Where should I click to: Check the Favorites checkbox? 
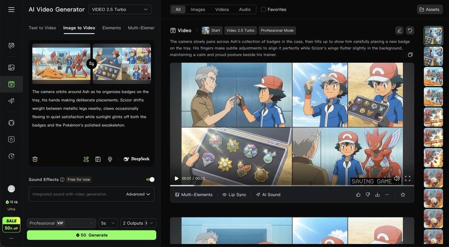(x=264, y=10)
